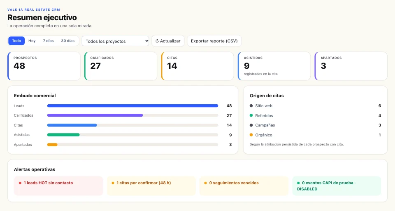
Task: Select the Orgánico row label
Action: (264, 135)
